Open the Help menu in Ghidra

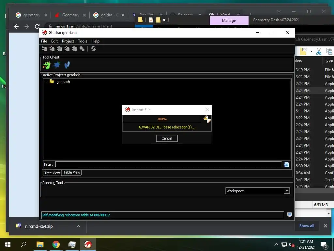[95, 41]
